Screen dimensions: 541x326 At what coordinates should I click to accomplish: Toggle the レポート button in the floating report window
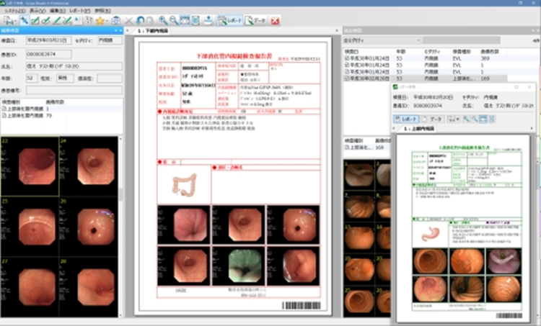(x=408, y=118)
